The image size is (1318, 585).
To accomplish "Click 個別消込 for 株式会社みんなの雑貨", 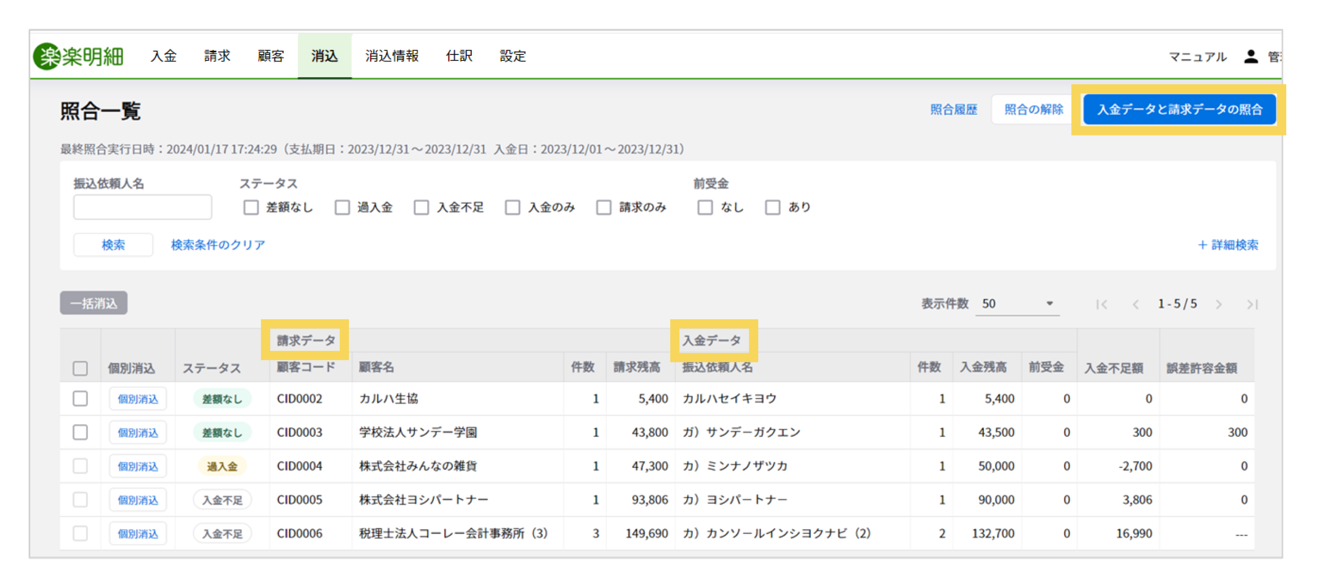I will (138, 466).
